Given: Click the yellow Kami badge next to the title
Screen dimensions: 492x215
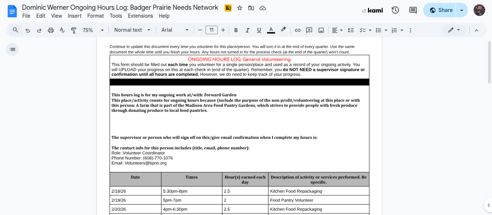Looking at the screenshot, I should click(228, 8).
